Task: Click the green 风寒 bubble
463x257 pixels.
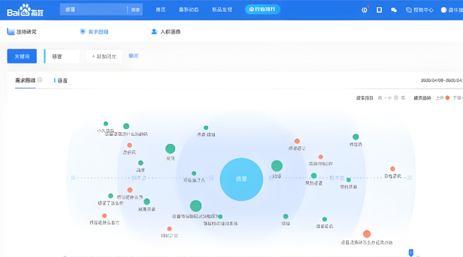Action: coord(141,163)
